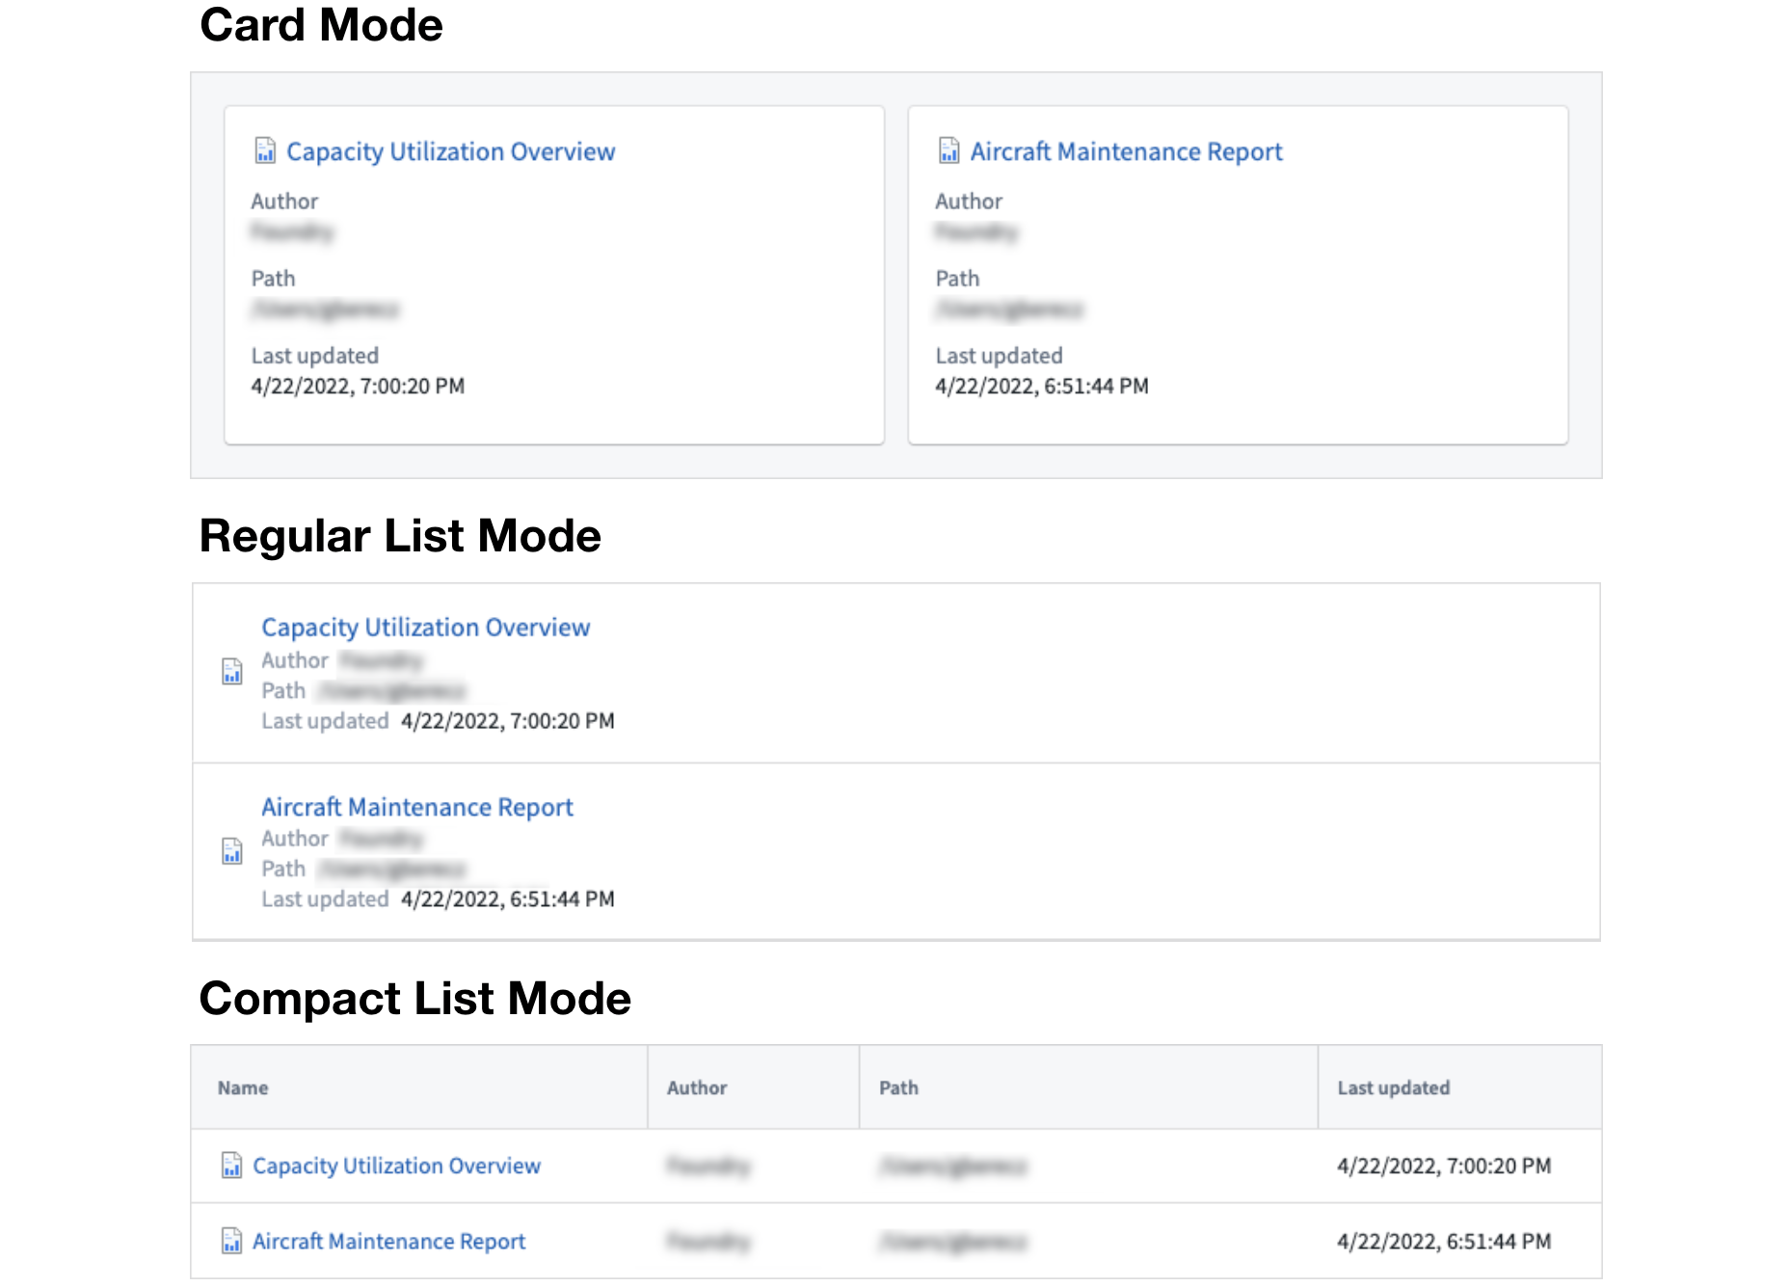Select the 6:51:44 PM timestamp in the regular list
Viewport: 1789px width, 1286px height.
point(507,898)
